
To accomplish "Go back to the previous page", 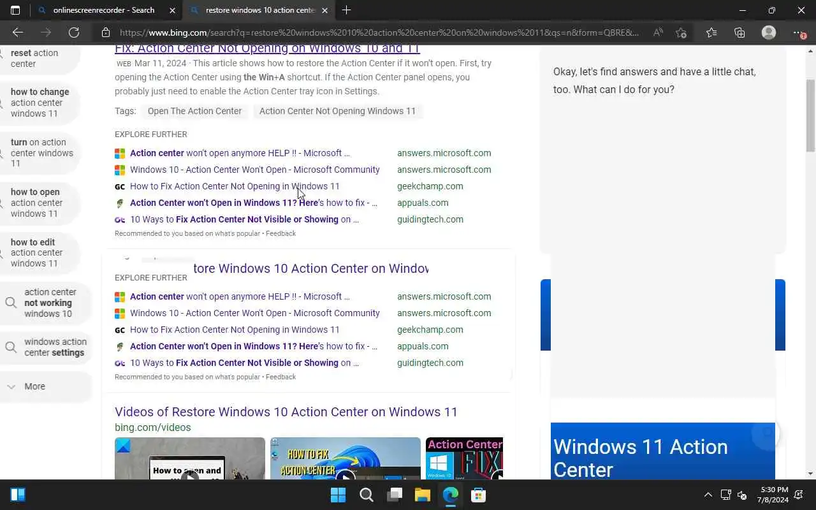I will point(18,33).
